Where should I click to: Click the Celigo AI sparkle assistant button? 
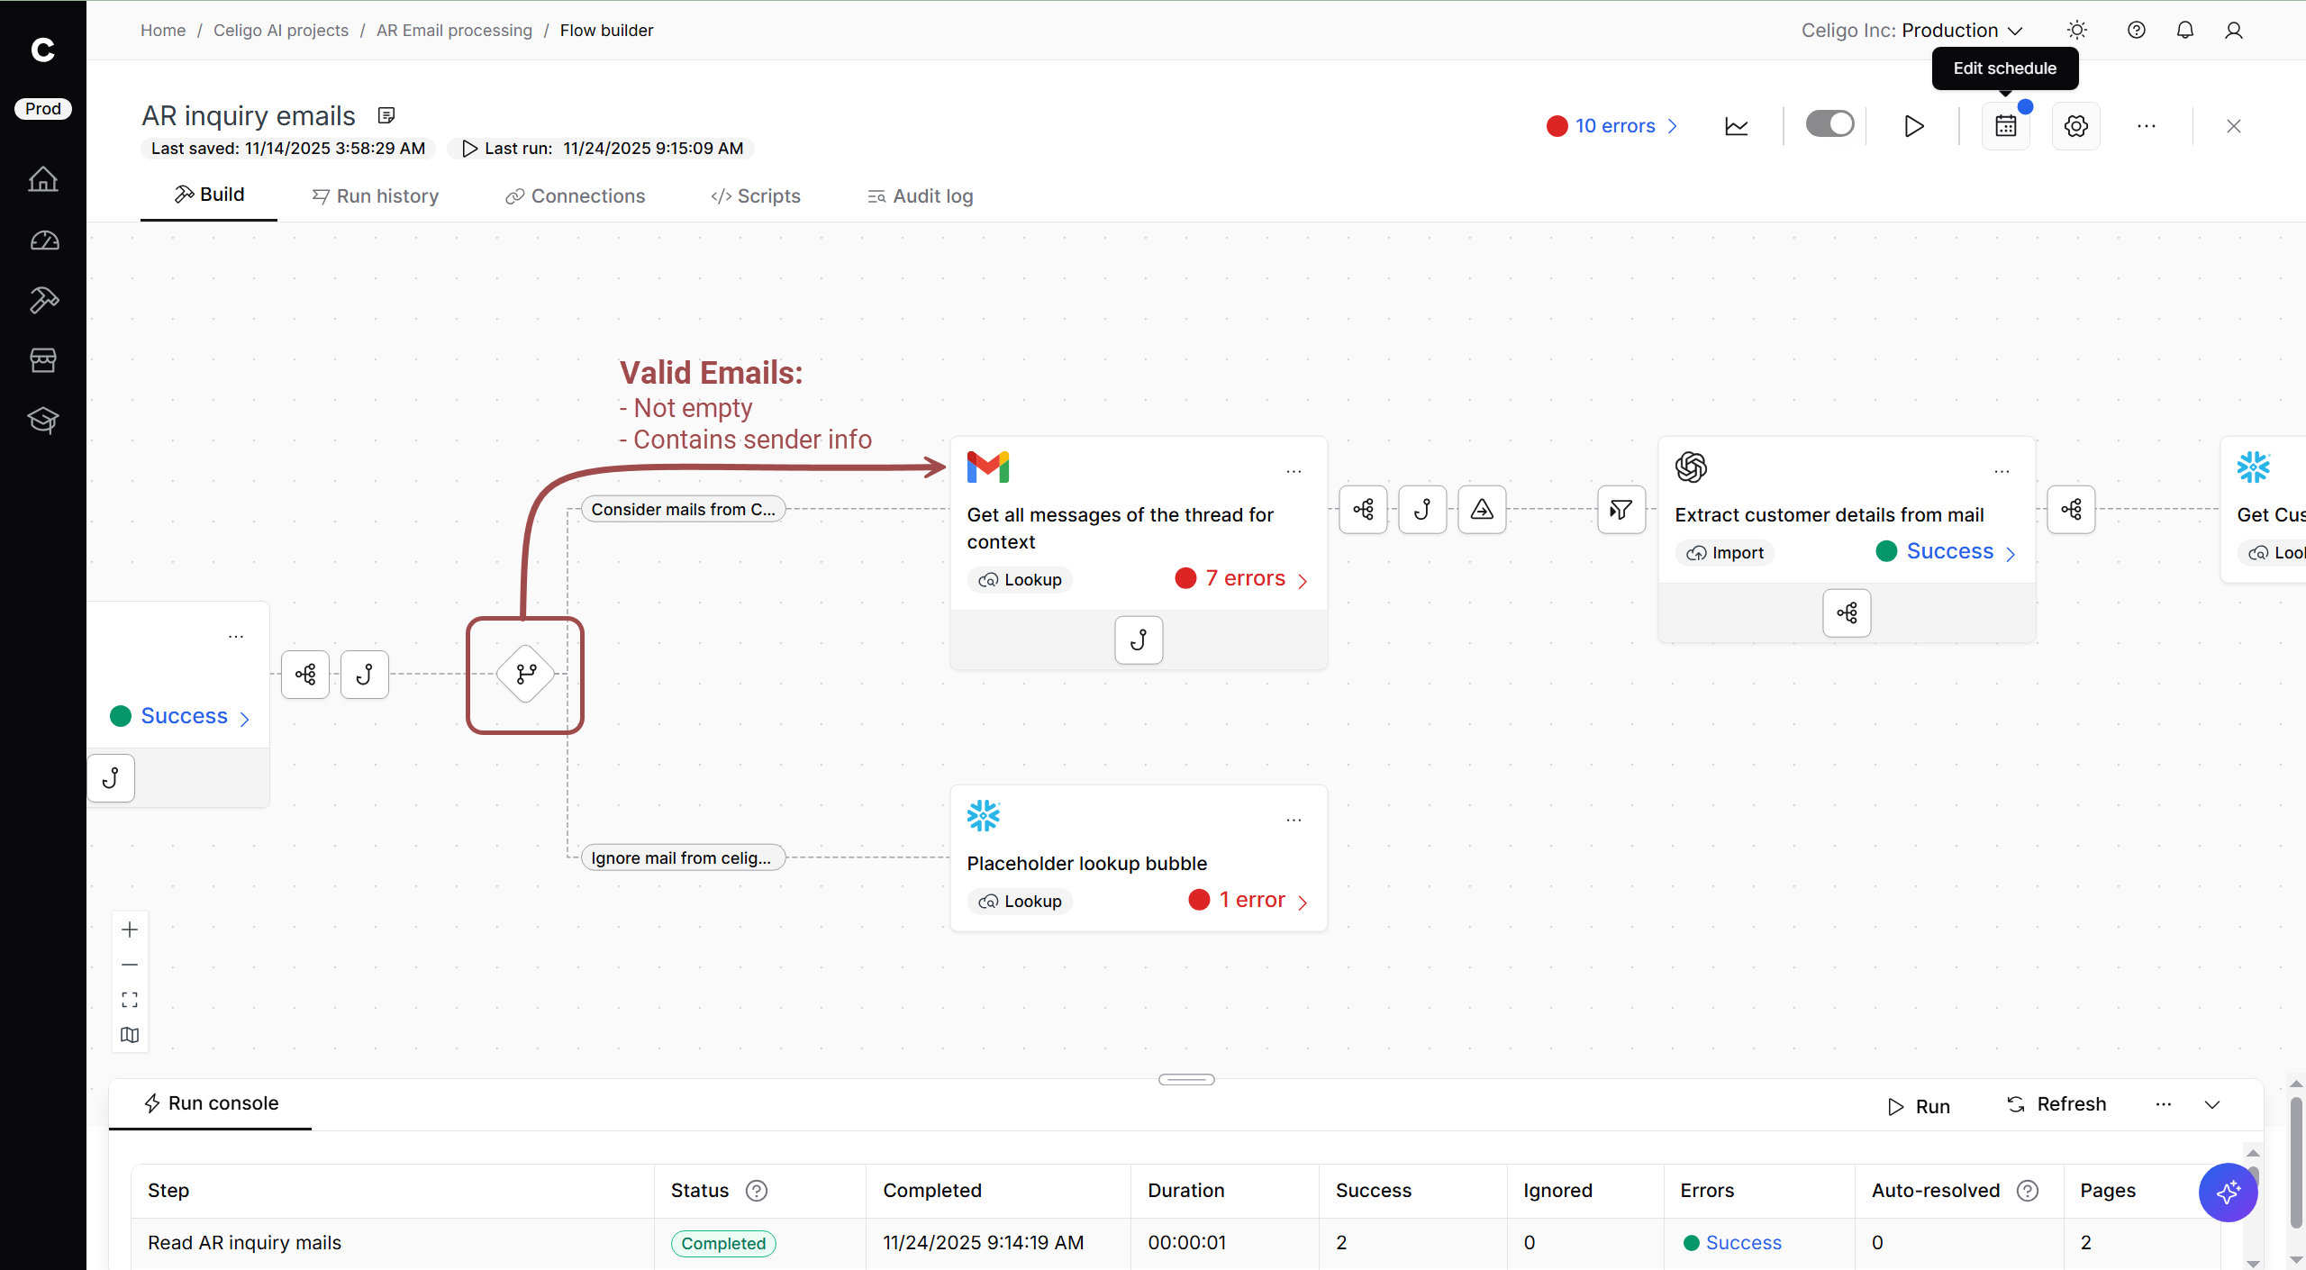coord(2228,1192)
